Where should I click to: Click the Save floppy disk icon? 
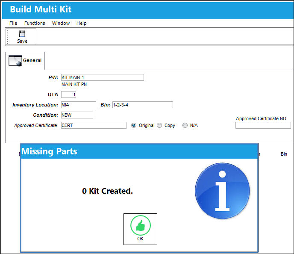22,34
